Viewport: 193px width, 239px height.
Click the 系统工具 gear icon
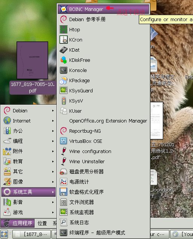click(7, 192)
